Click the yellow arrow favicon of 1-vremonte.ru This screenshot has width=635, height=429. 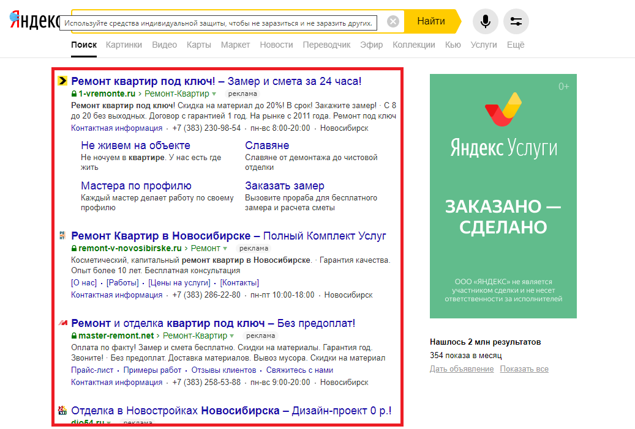pyautogui.click(x=62, y=81)
